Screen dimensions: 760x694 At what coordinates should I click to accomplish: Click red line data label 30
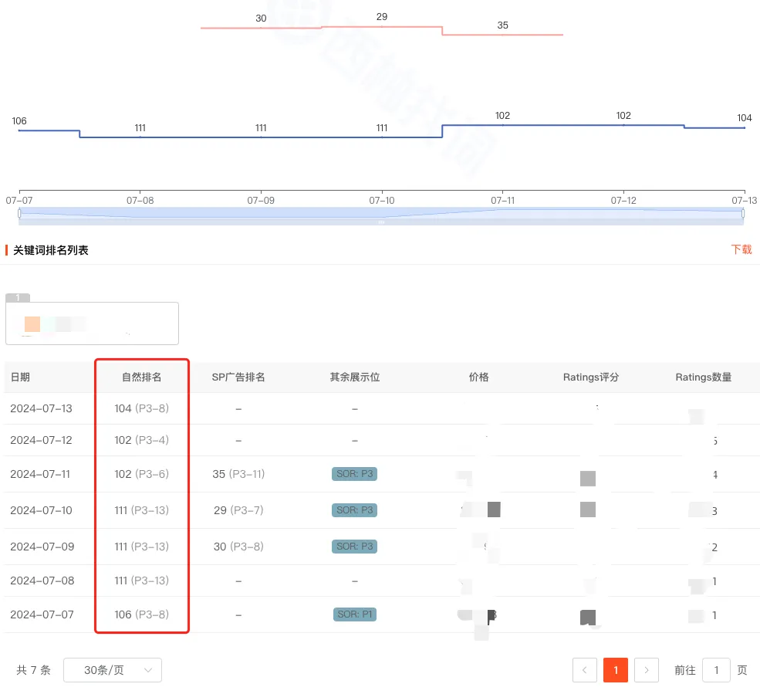click(x=262, y=19)
